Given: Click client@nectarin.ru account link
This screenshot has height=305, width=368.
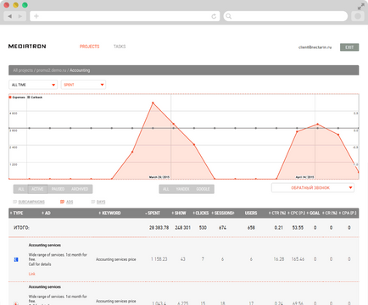Looking at the screenshot, I should coord(315,47).
